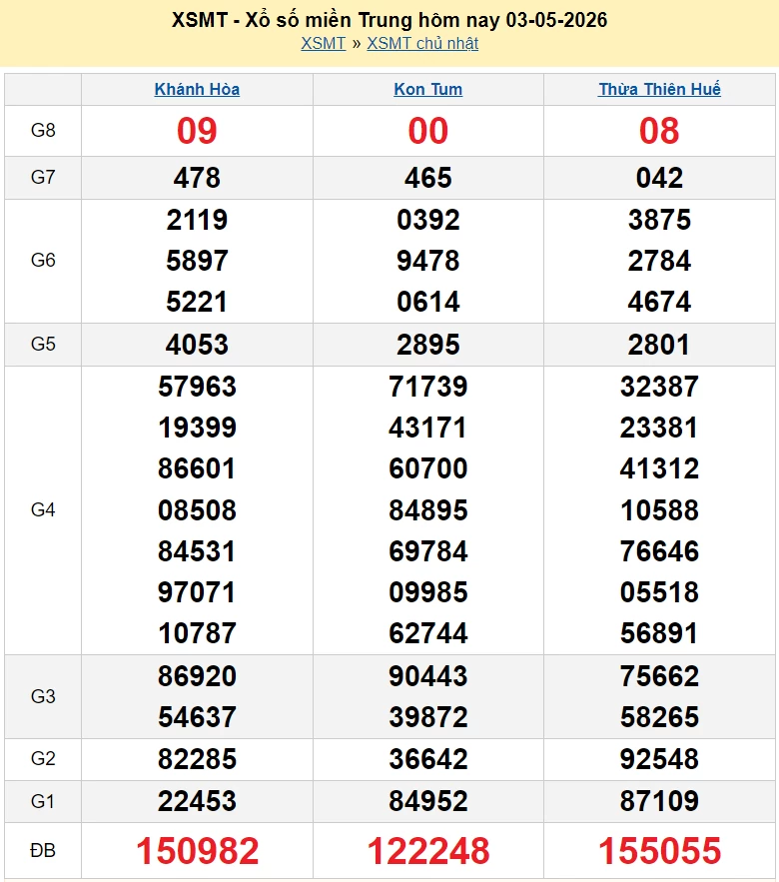Click the page title XSMT heading

point(389,20)
